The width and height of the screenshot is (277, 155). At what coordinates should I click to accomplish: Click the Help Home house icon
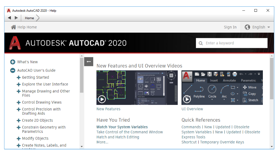(x=13, y=27)
